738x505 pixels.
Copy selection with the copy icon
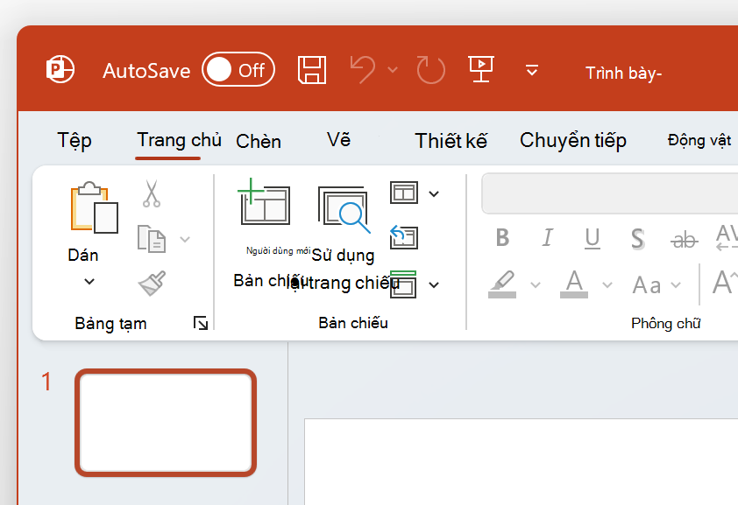click(152, 239)
